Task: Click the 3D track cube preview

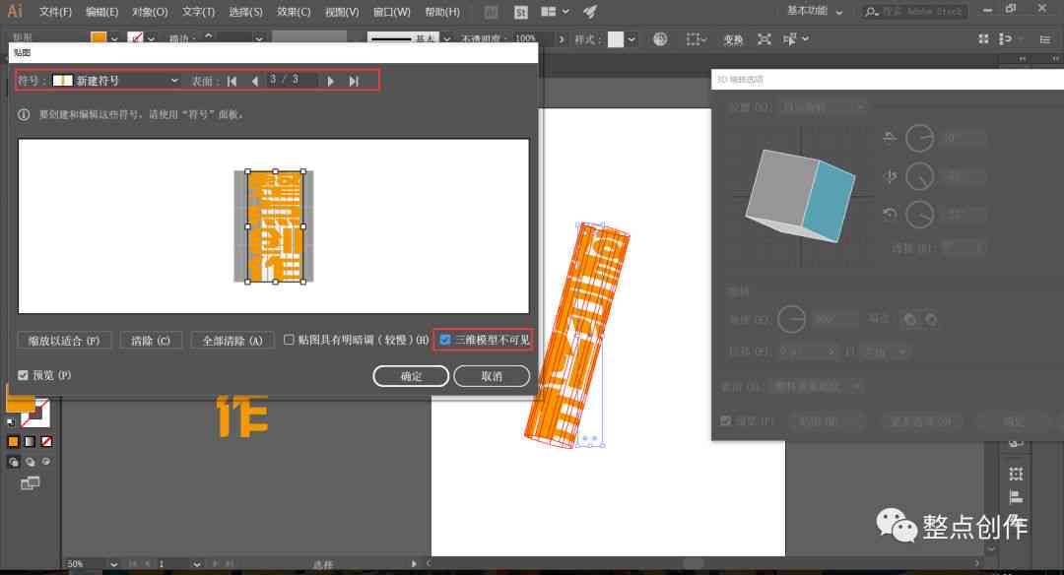Action: (x=801, y=195)
